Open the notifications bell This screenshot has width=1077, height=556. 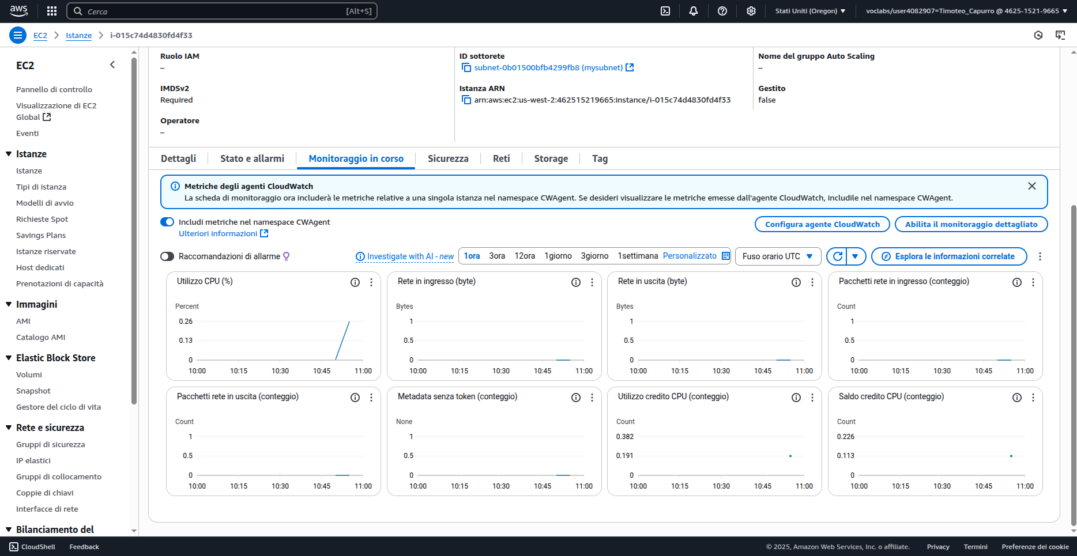pos(694,11)
